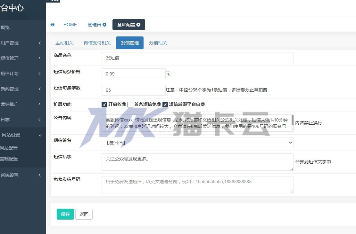Click the 短信后缀 textarea resize handle
This screenshot has width=356, height=234.
tap(292, 169)
